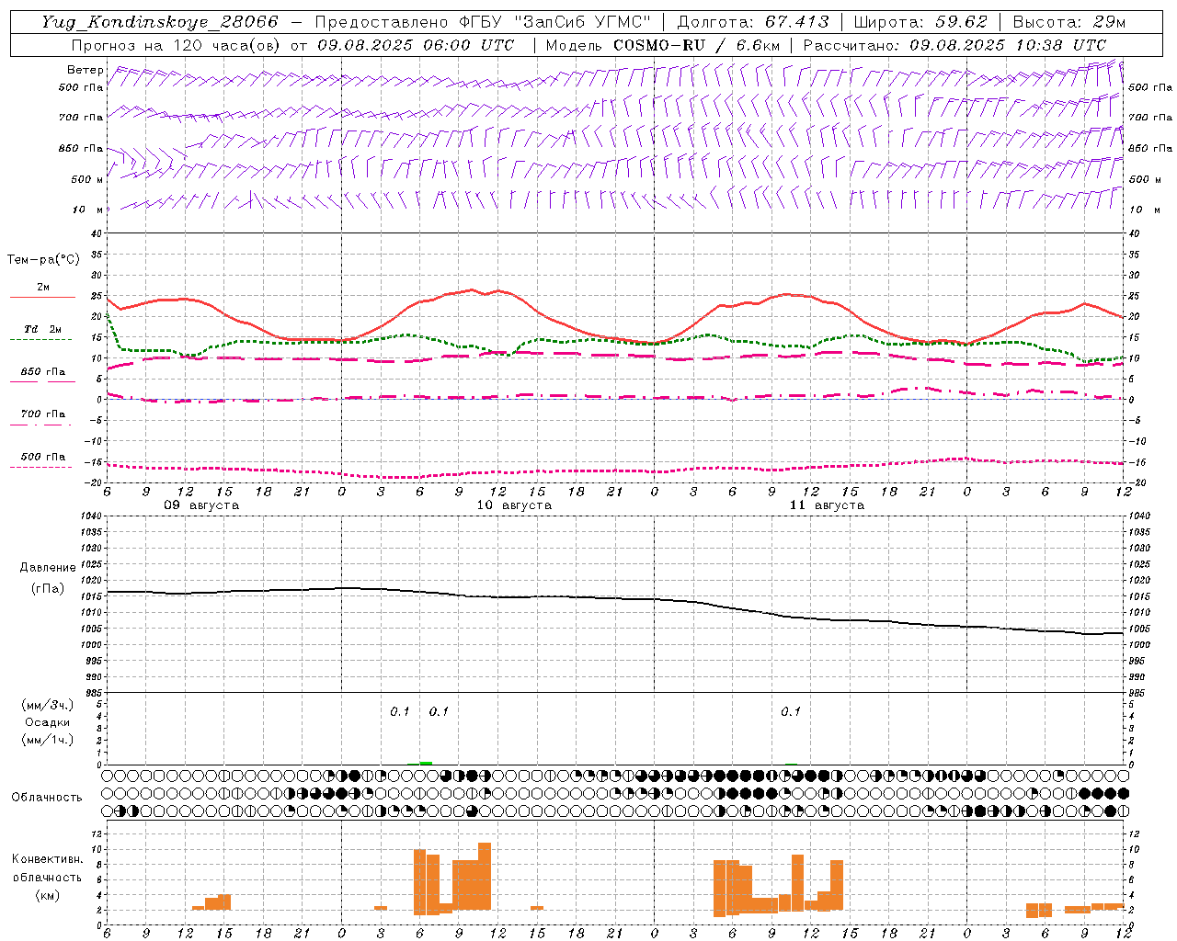Click the Td 2м dew point legend entry

click(x=43, y=329)
